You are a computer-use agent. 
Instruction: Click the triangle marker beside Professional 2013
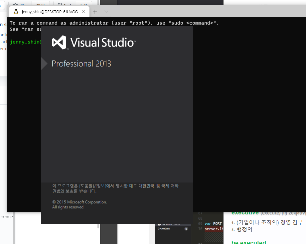(45, 63)
